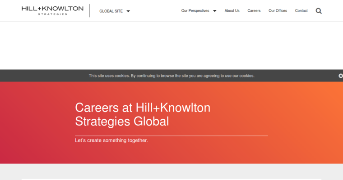The width and height of the screenshot is (343, 180).
Task: Open the Contact page
Action: pyautogui.click(x=301, y=11)
